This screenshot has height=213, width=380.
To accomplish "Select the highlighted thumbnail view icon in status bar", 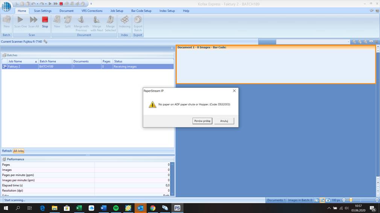I will pyautogui.click(x=322, y=200).
